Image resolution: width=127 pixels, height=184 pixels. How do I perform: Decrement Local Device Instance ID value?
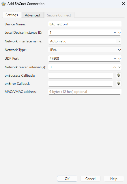[x=119, y=33]
